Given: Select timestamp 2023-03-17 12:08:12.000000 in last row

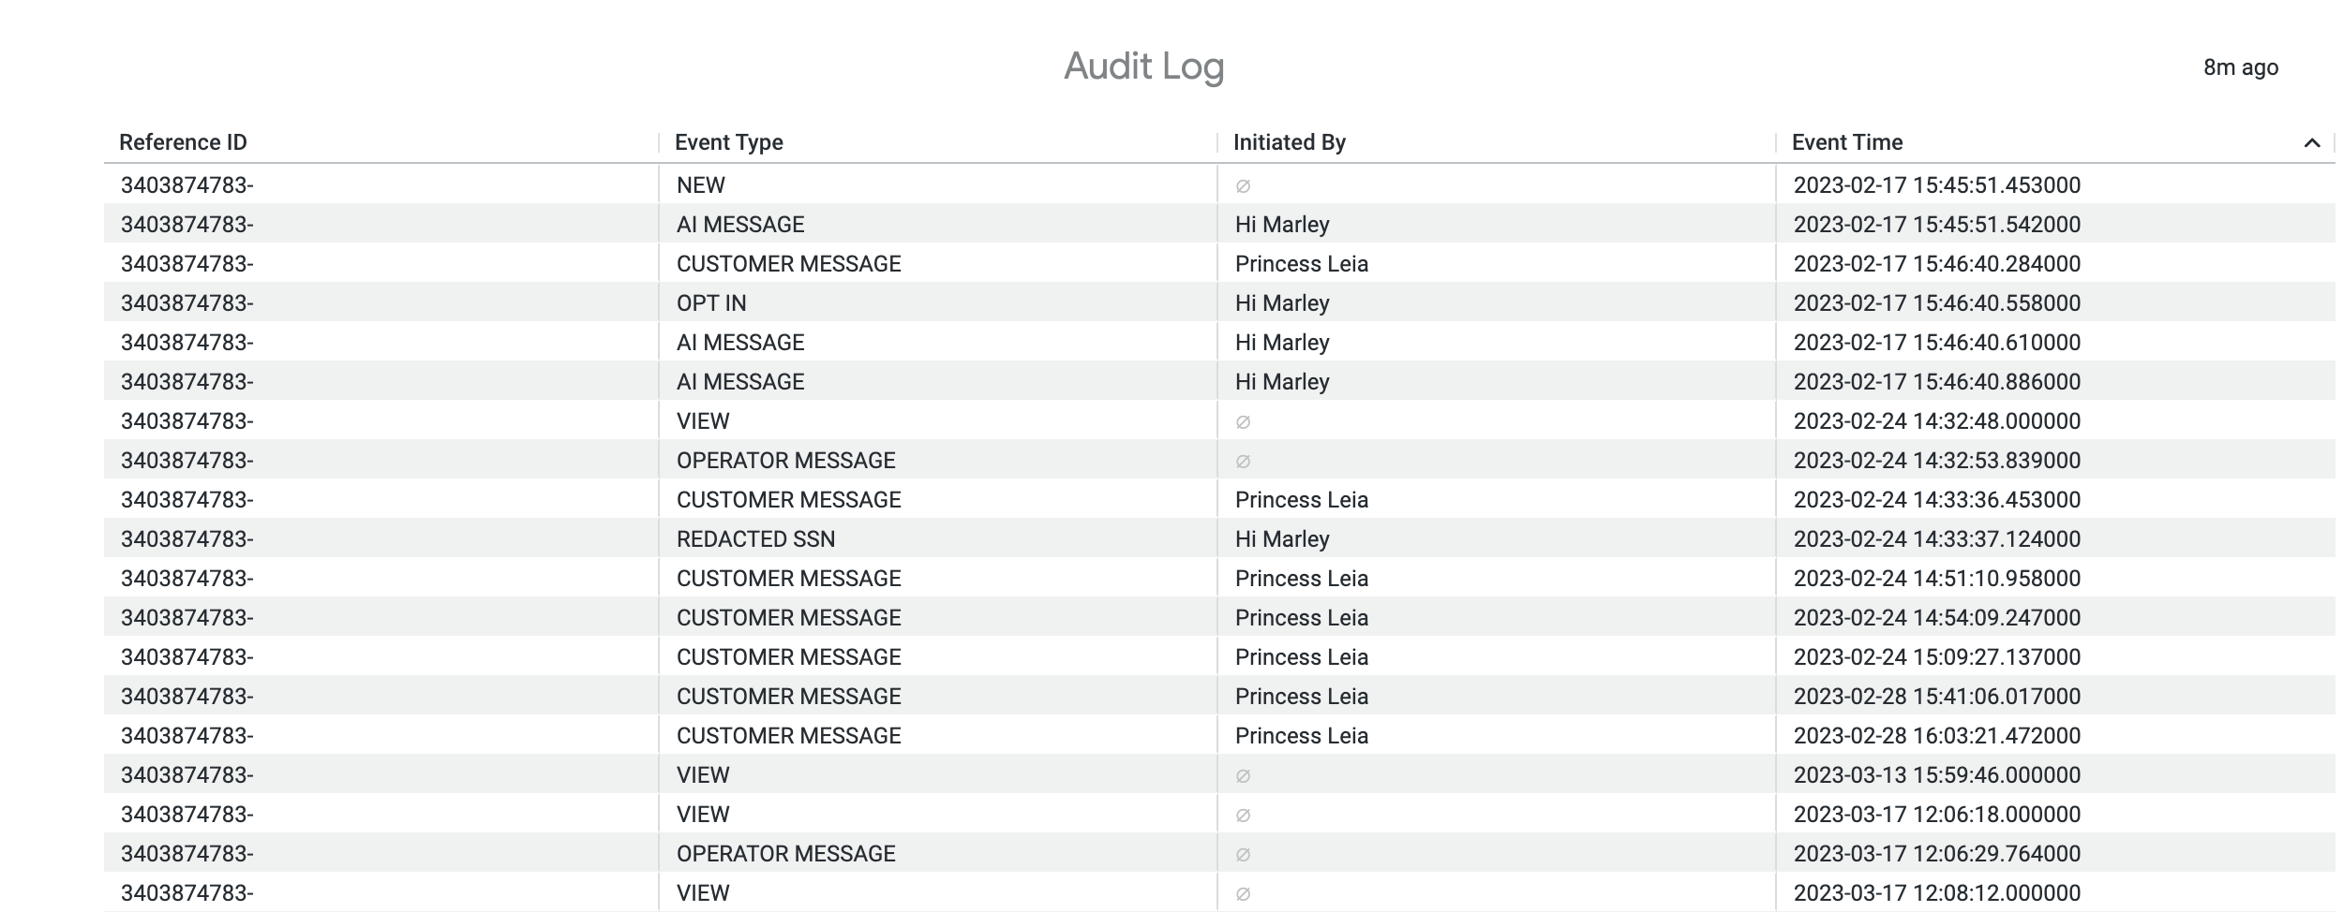Looking at the screenshot, I should coord(1937,891).
